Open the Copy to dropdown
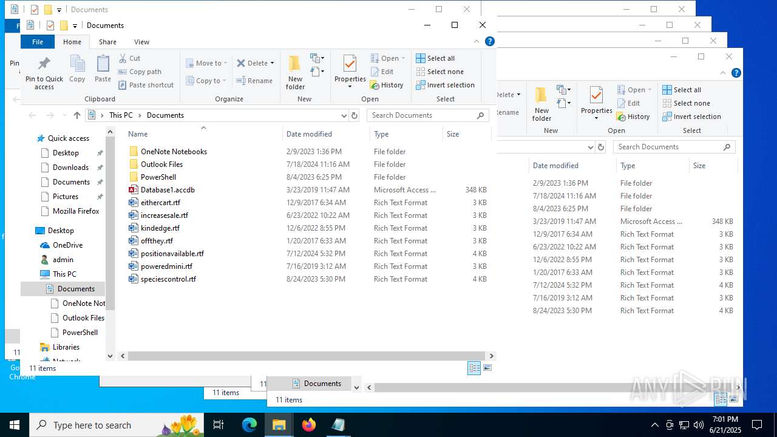 (206, 81)
